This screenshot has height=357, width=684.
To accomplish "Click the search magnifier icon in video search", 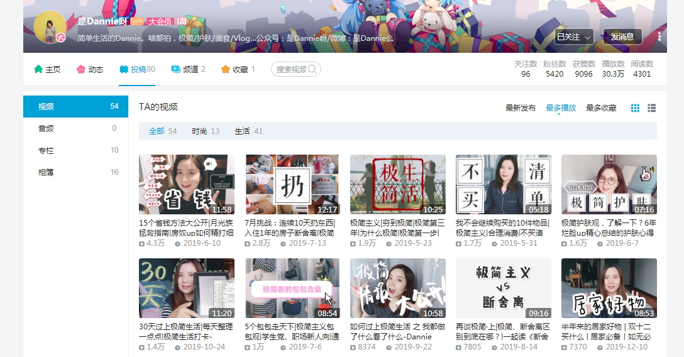I will pyautogui.click(x=312, y=69).
